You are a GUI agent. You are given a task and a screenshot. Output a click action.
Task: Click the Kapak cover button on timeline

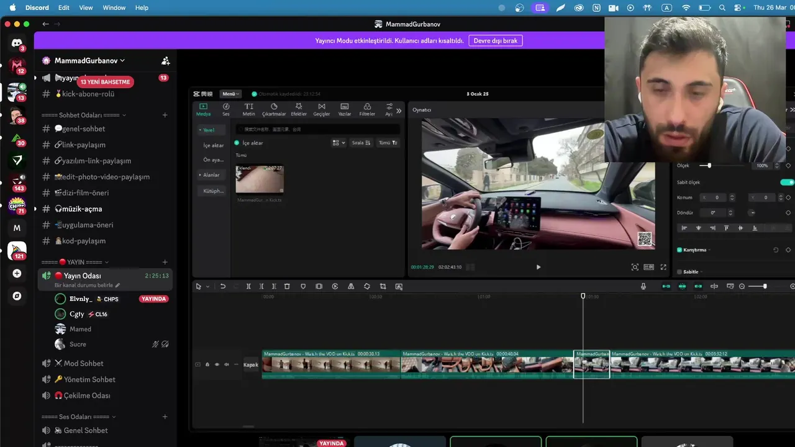pos(251,364)
